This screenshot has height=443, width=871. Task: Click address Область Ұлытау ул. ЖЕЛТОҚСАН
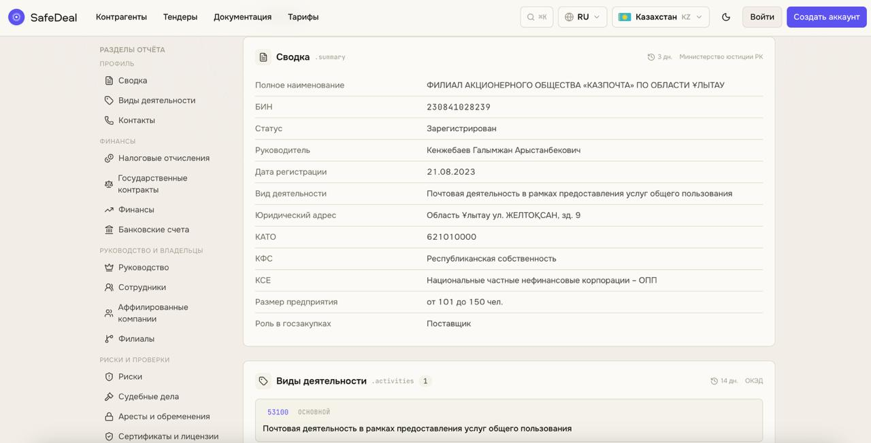(x=504, y=215)
